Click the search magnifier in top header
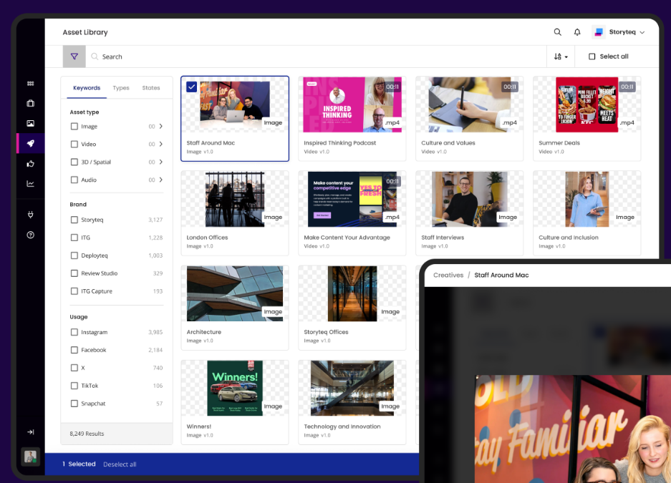Image resolution: width=671 pixels, height=483 pixels. pos(557,32)
